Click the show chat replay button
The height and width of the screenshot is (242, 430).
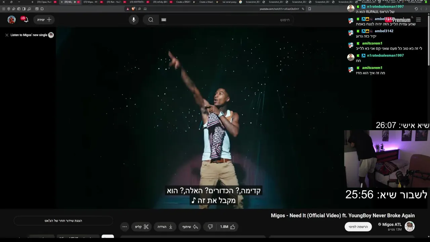(63, 221)
